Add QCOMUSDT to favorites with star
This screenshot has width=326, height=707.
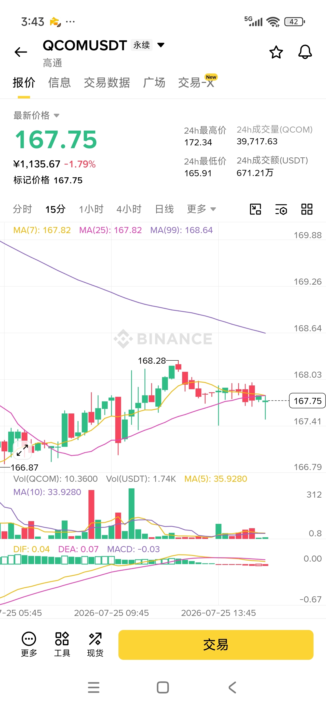276,52
